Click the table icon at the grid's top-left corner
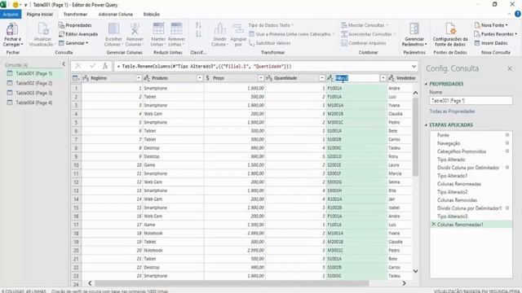 pyautogui.click(x=76, y=78)
